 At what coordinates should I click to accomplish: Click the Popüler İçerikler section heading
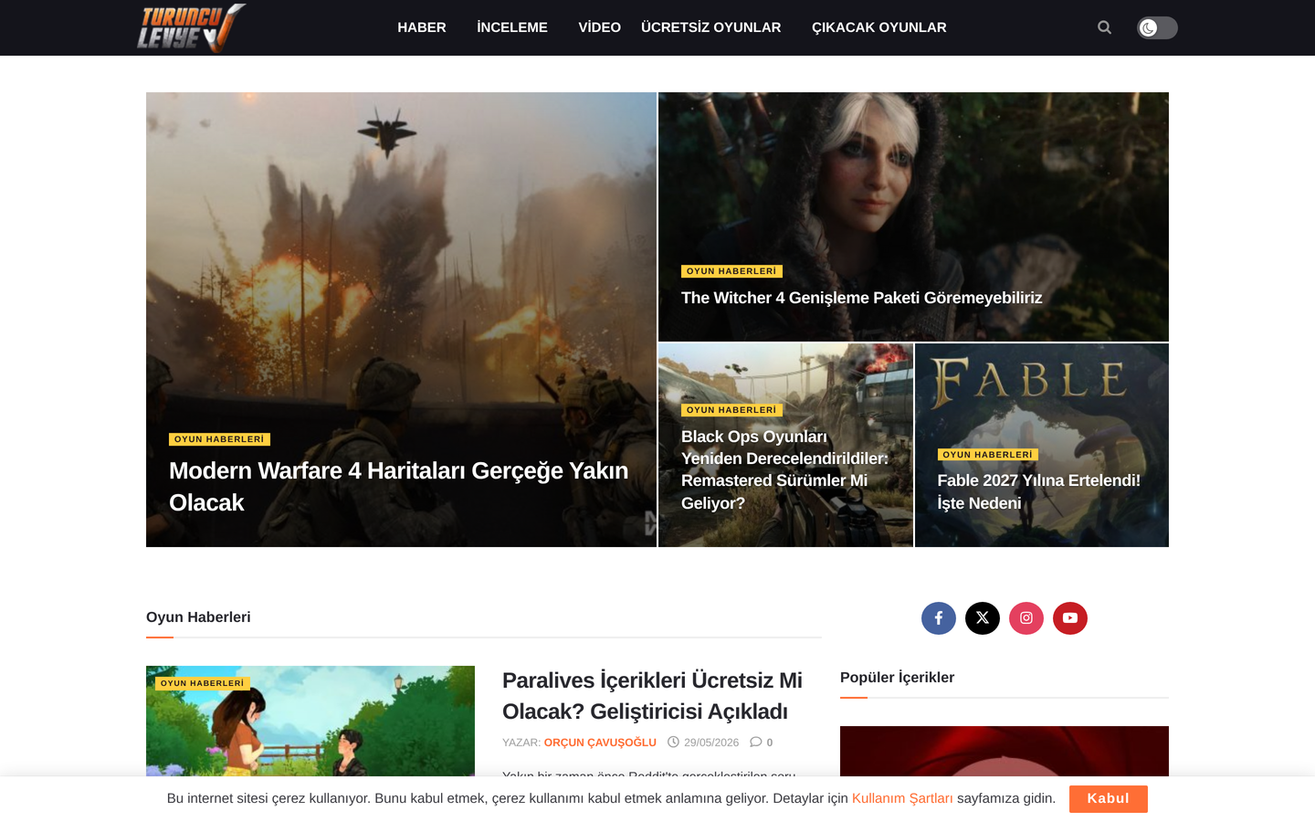[x=897, y=678]
